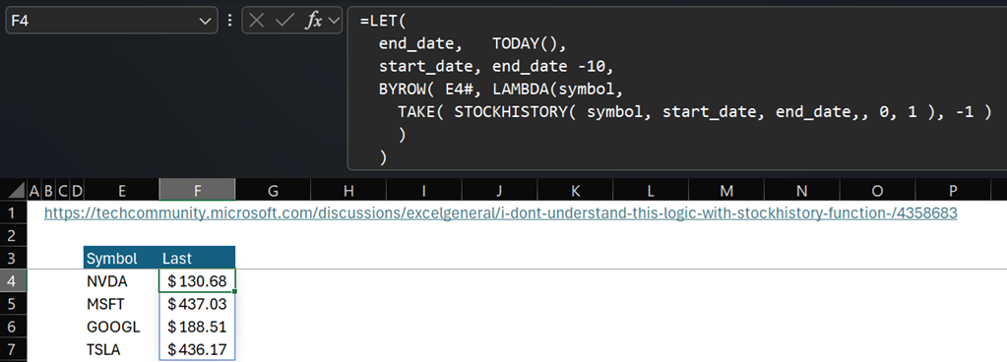Select column P header
1007x362 pixels.
[x=953, y=191]
